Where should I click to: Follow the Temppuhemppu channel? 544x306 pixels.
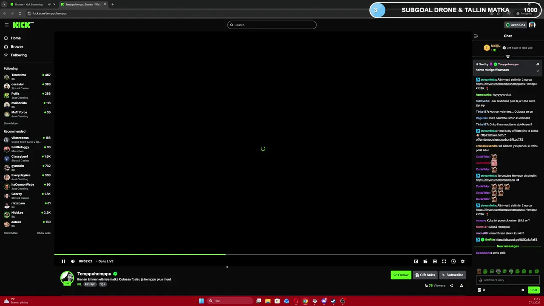tap(401, 275)
